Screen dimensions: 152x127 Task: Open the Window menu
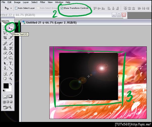click(x=59, y=2)
